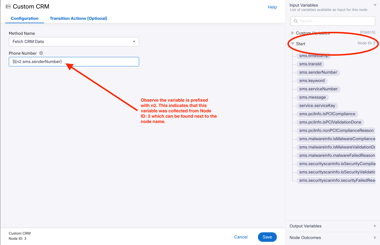Click the variables Search field
Viewport: 380px width, 245px height.
click(x=333, y=21)
